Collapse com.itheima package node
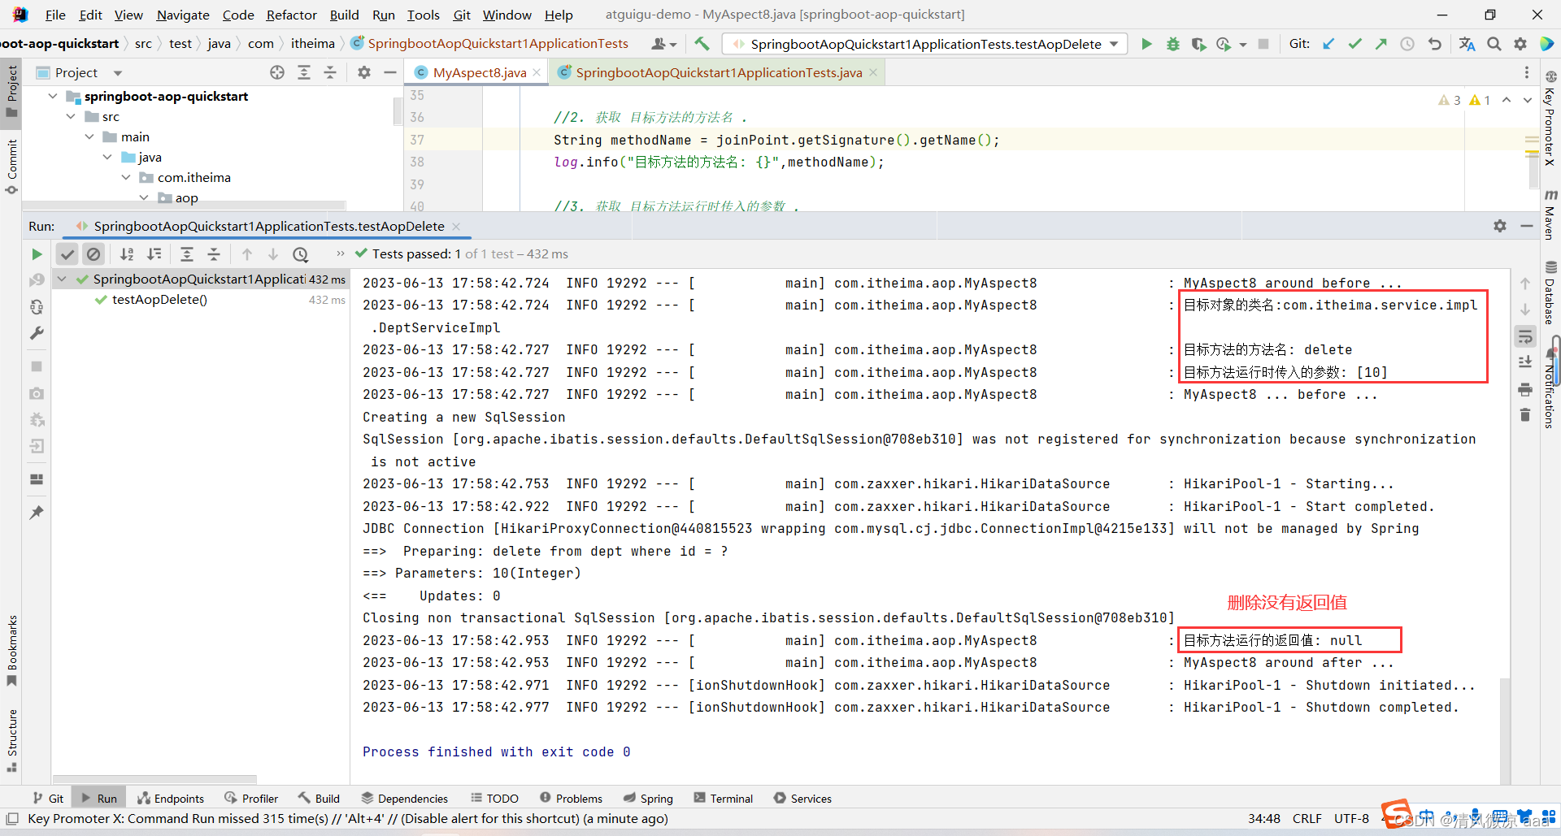Screen dimensions: 1561x836 126,177
